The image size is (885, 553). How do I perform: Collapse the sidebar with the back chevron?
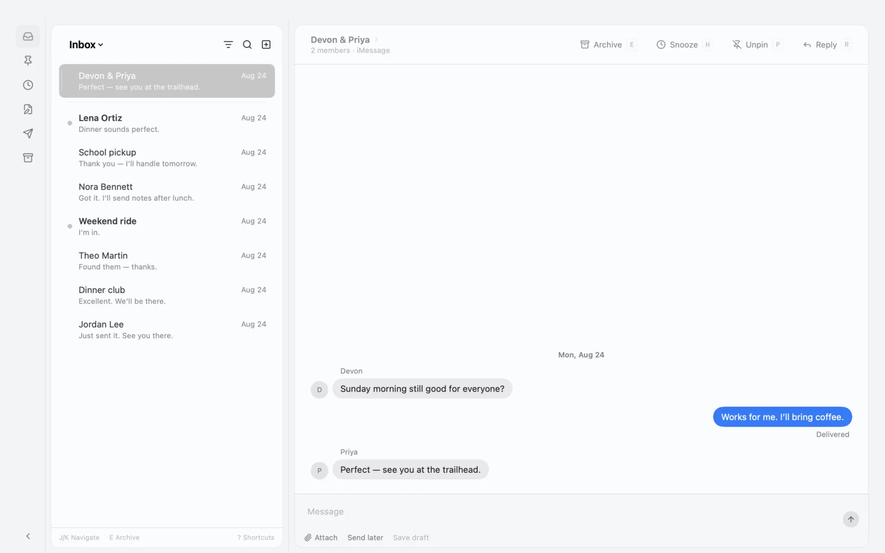point(28,536)
